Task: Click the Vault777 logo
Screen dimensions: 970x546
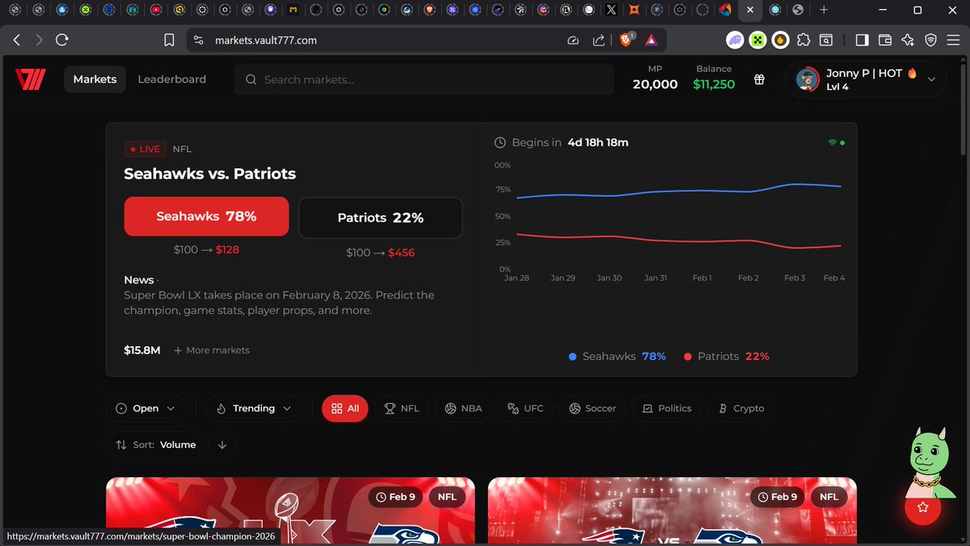Action: (x=31, y=79)
